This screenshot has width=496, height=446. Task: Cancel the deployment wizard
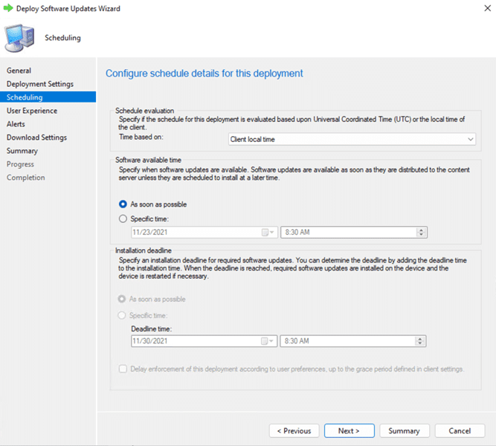(460, 430)
